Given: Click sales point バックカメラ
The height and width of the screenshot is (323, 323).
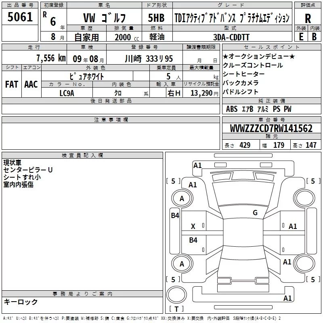Looking at the screenshot, I should pos(241,83).
